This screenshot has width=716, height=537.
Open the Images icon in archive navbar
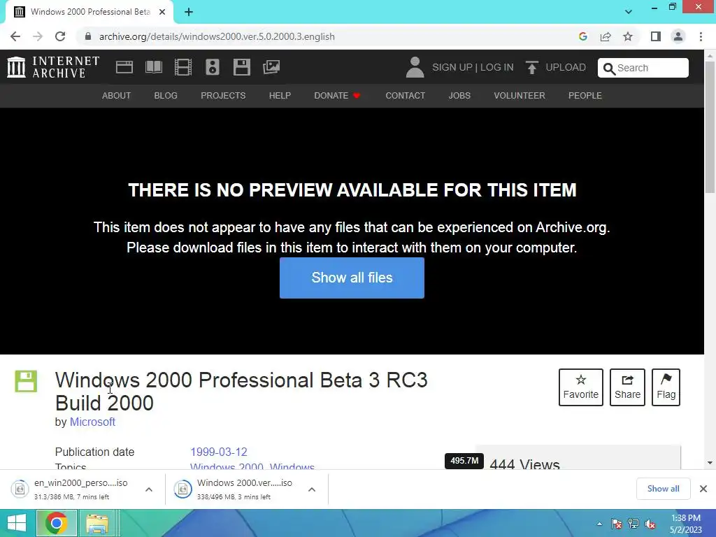click(271, 67)
